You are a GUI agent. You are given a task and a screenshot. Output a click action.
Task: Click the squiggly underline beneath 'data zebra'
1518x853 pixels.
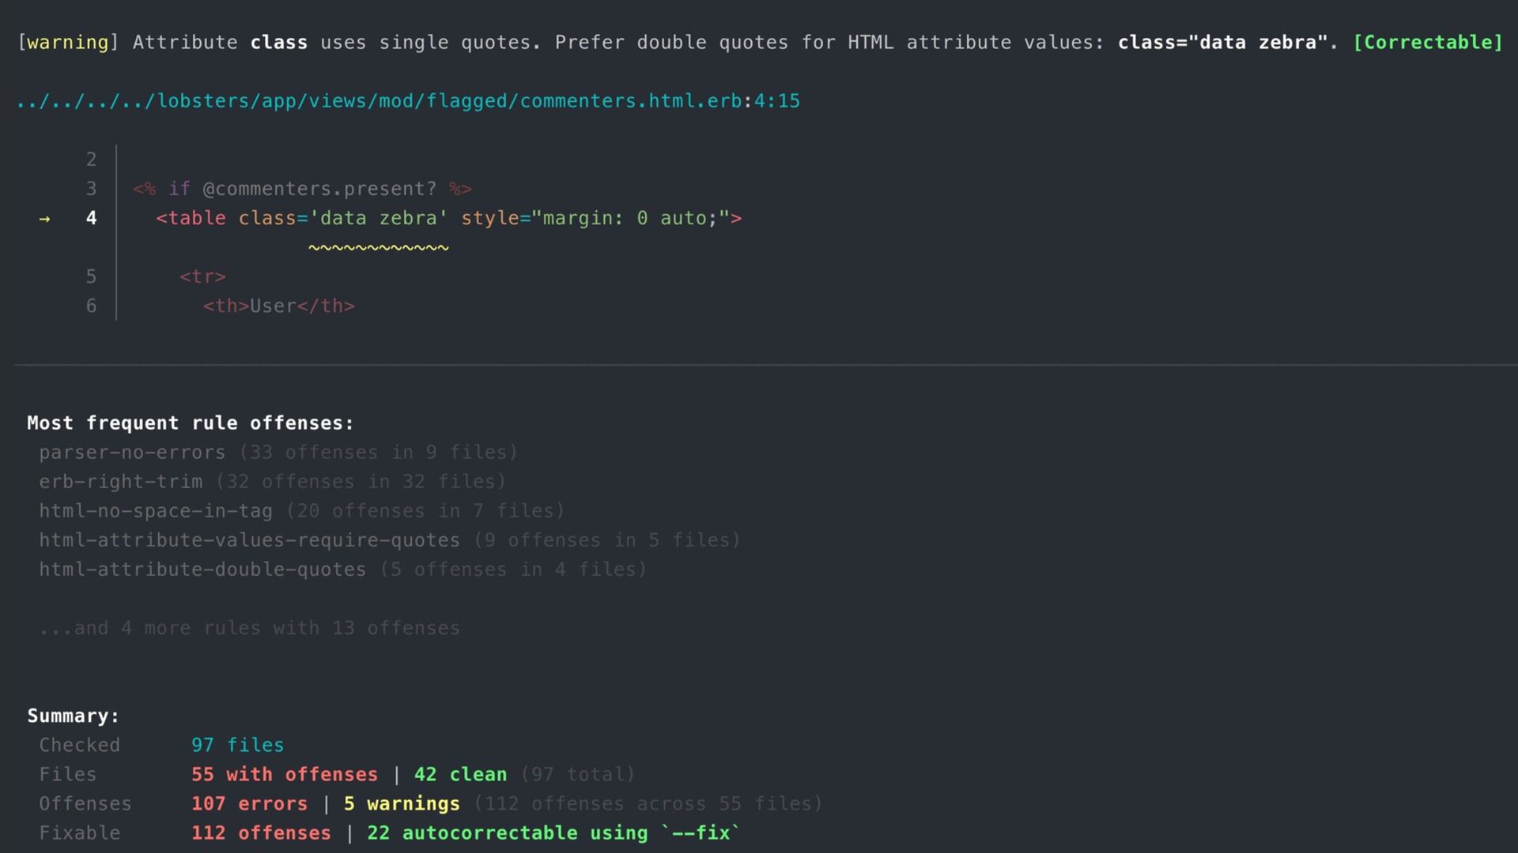click(379, 248)
